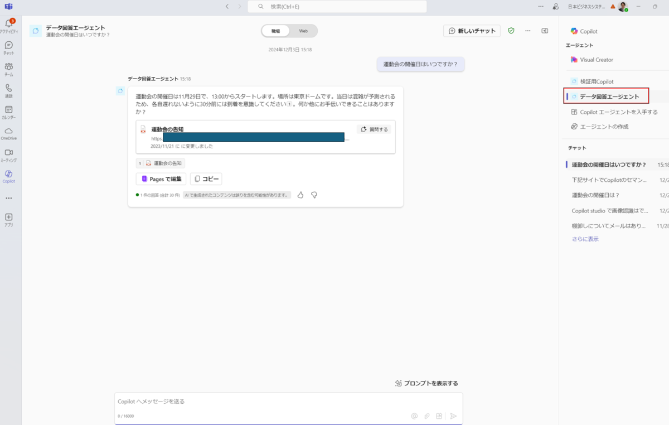Open the profile avatar menu
This screenshot has width=669, height=425.
tap(623, 6)
